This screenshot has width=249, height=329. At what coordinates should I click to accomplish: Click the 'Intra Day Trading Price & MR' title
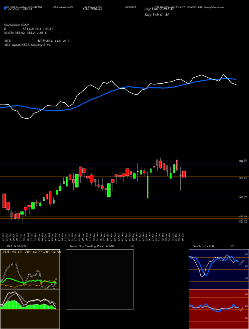click(x=92, y=246)
